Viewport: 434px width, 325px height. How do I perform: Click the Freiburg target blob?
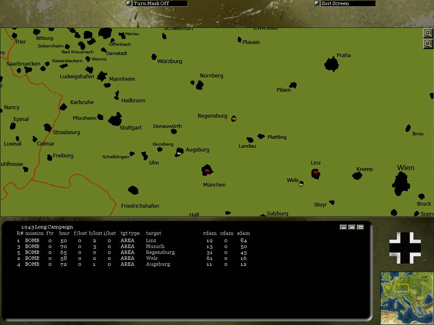[x=50, y=157]
